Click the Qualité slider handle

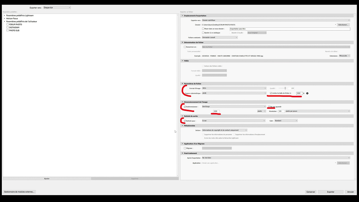click(x=285, y=88)
